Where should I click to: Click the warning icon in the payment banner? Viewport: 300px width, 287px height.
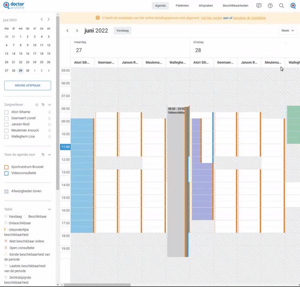click(x=98, y=18)
